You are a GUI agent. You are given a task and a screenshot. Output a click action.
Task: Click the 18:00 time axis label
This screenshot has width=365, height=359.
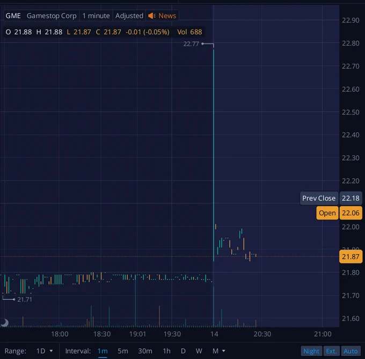pos(60,334)
